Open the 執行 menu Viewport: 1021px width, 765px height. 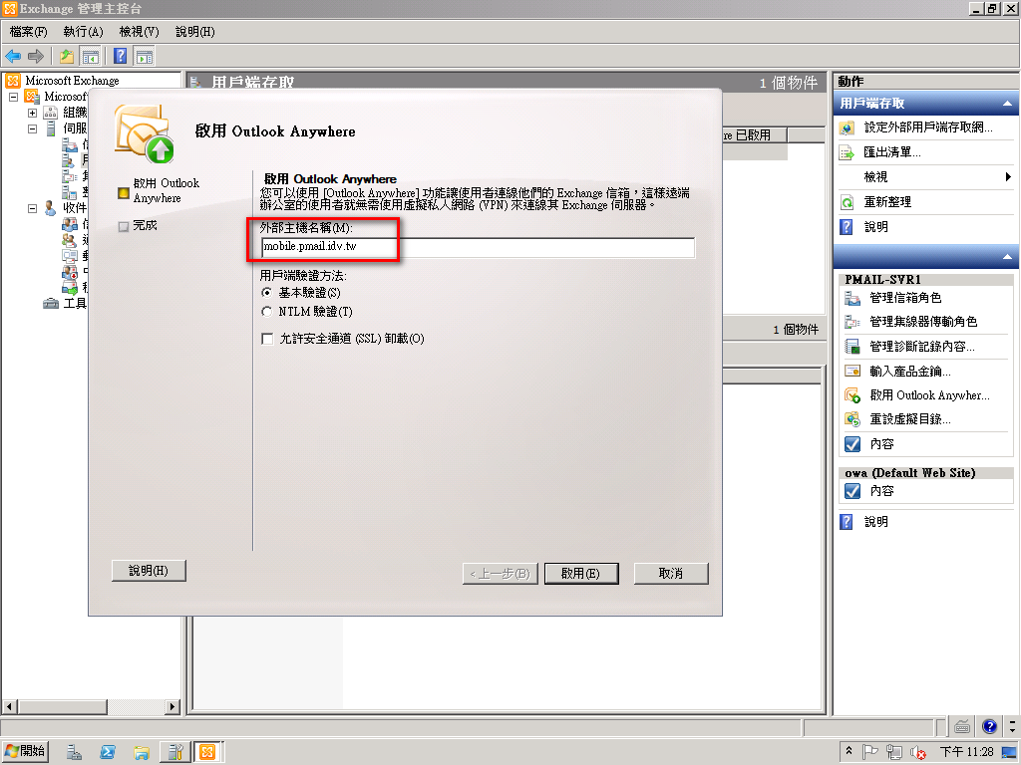tap(84, 32)
